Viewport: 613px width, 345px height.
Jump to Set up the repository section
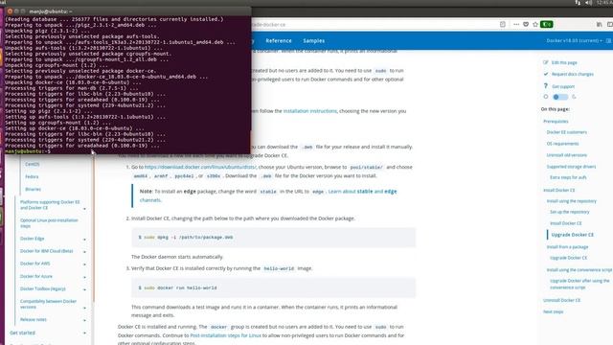coord(570,212)
